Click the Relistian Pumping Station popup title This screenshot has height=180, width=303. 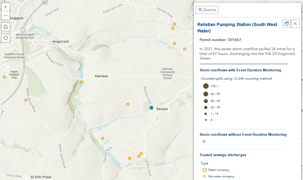[x=237, y=28]
